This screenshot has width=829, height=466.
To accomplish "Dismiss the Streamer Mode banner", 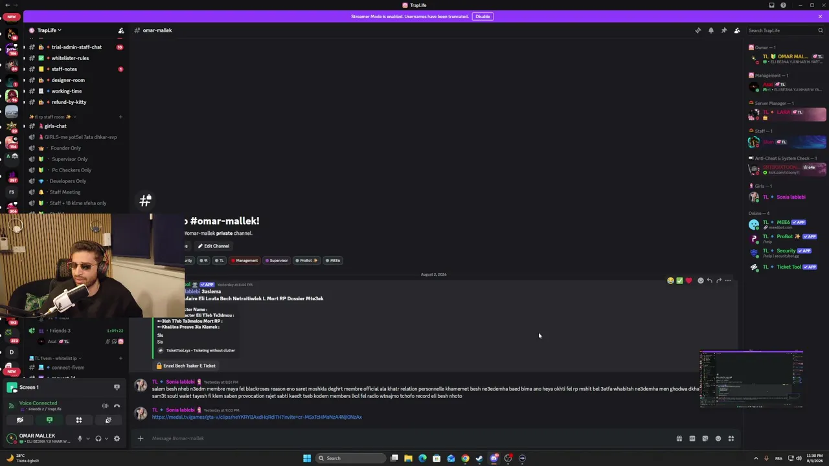I will coord(820,16).
